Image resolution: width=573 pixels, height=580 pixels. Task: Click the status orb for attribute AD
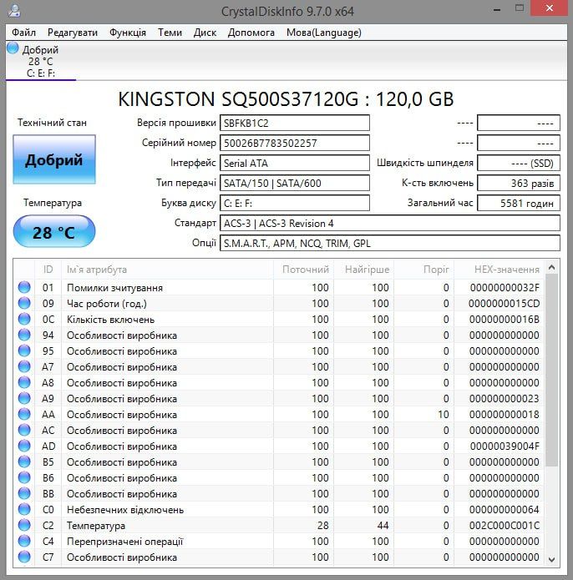pos(24,446)
